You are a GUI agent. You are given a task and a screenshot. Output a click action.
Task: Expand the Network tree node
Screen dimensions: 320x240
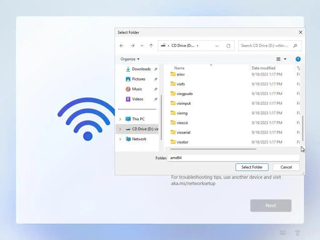click(x=120, y=139)
